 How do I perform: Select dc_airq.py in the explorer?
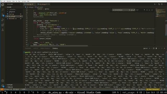tap(14, 16)
